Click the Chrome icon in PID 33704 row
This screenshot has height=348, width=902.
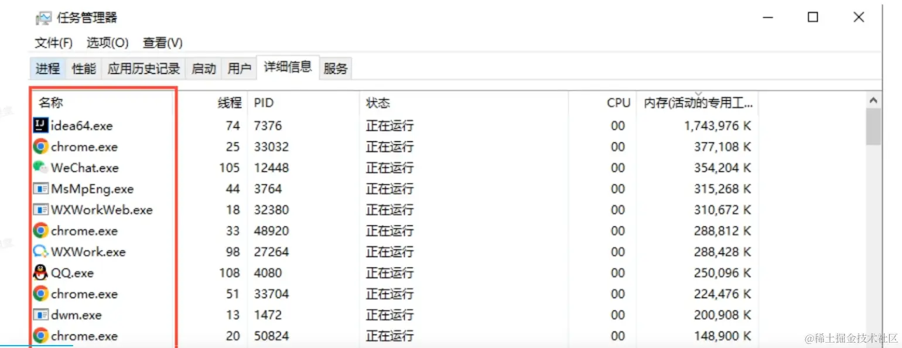[40, 294]
